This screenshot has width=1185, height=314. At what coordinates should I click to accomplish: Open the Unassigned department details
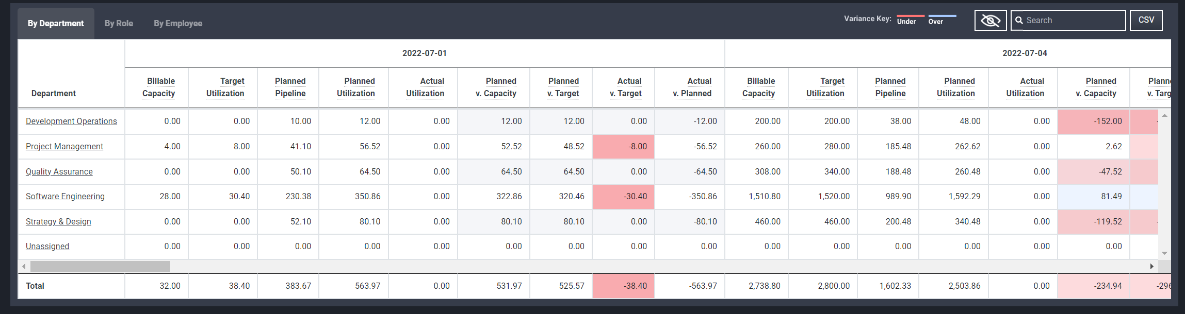click(47, 246)
